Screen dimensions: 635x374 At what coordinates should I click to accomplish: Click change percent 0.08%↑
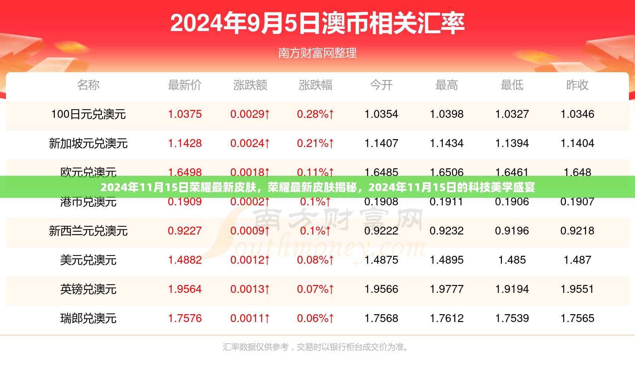tap(316, 260)
